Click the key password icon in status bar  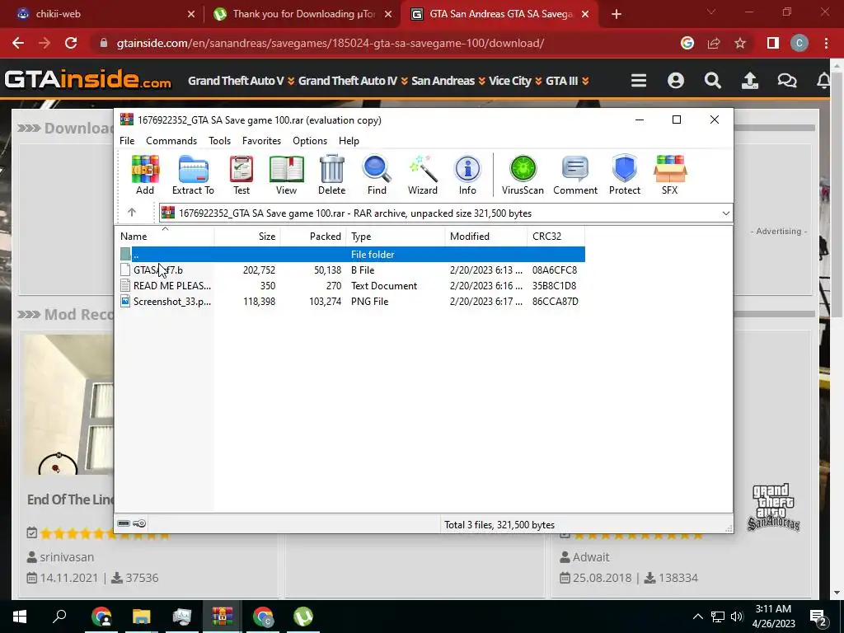(139, 523)
